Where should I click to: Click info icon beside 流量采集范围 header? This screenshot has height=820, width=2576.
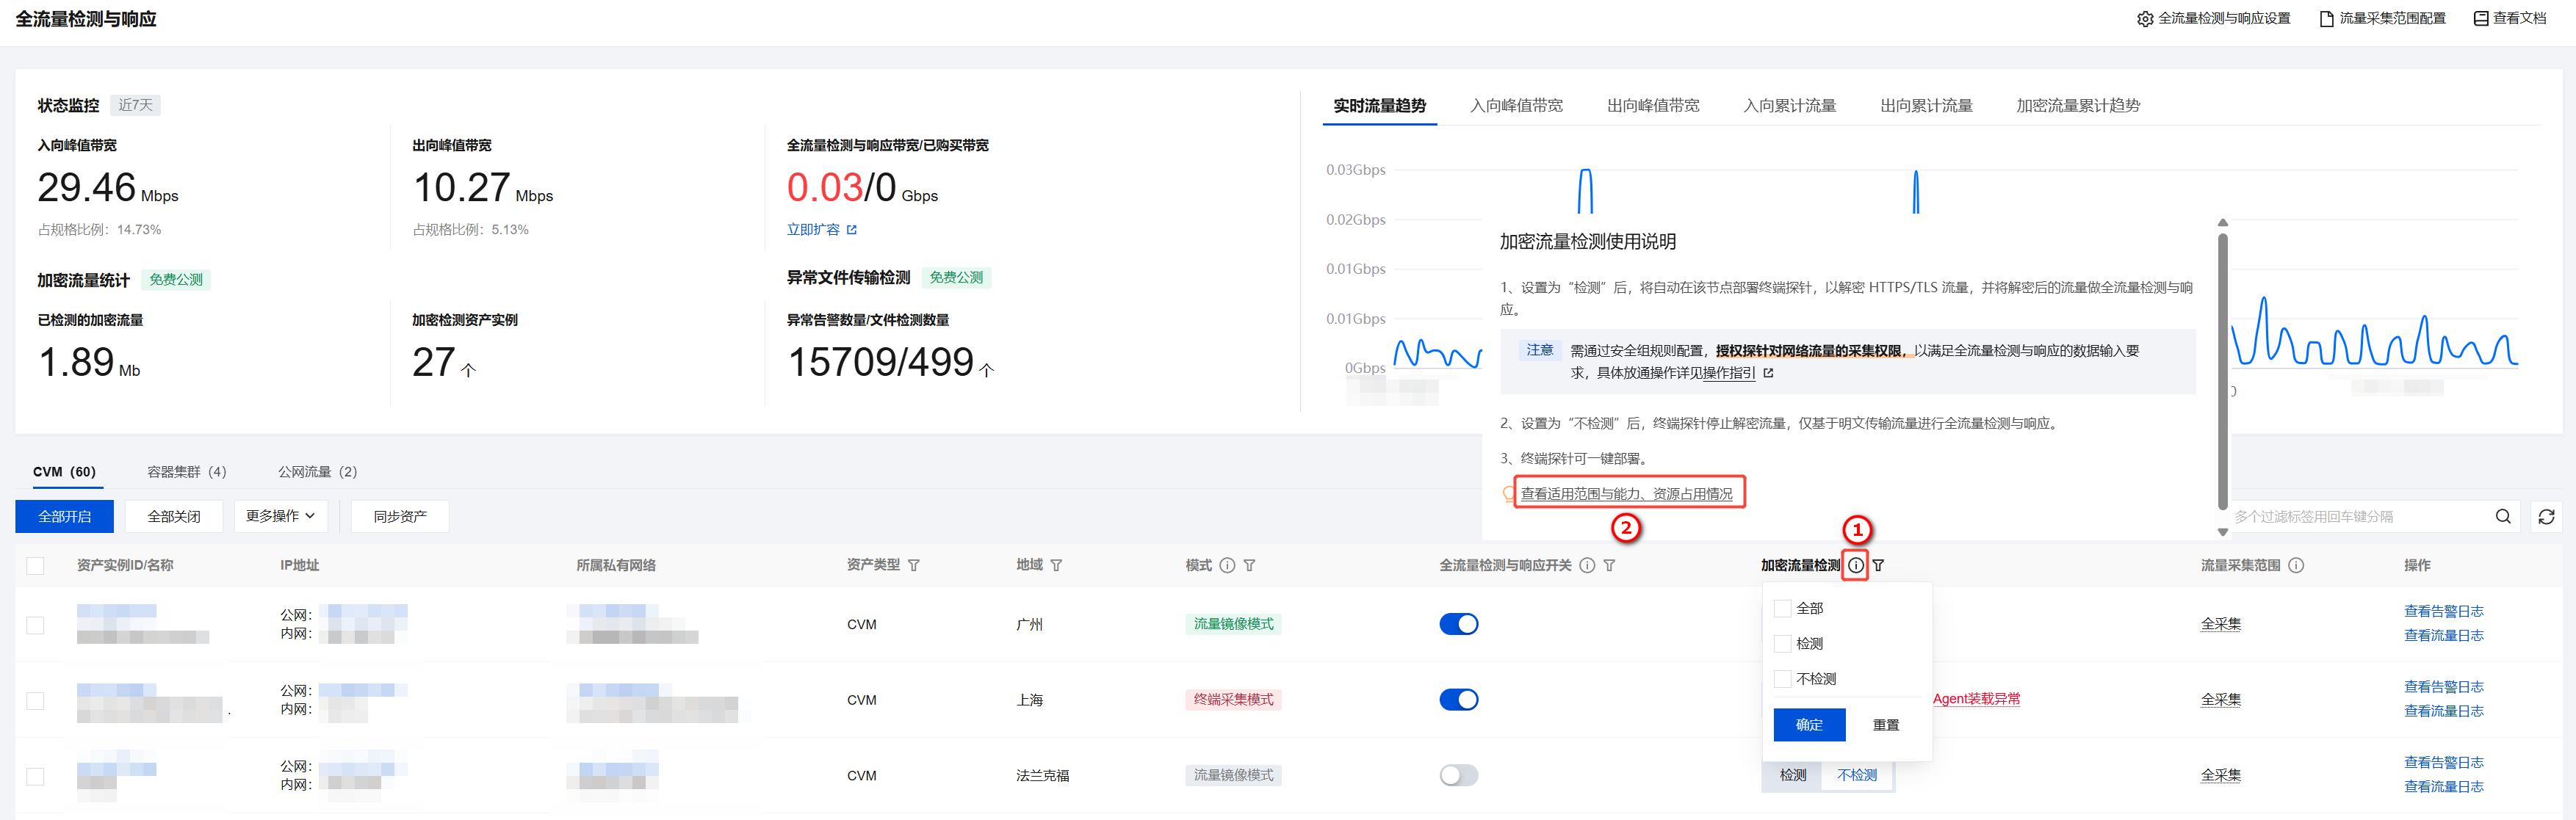click(2296, 565)
